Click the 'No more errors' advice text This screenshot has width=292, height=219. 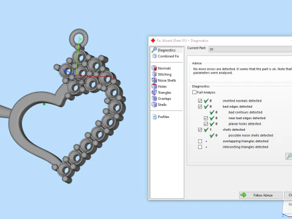point(242,71)
